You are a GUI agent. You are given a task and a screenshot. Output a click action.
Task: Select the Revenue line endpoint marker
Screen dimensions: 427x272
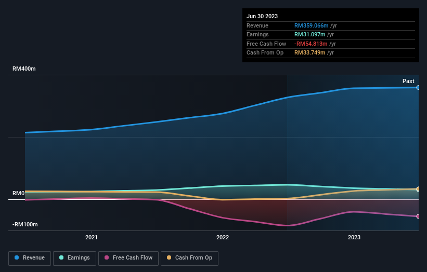(418, 88)
